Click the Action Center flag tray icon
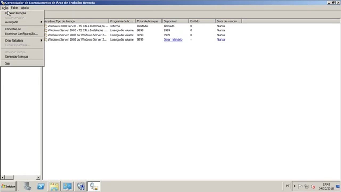 (300, 186)
